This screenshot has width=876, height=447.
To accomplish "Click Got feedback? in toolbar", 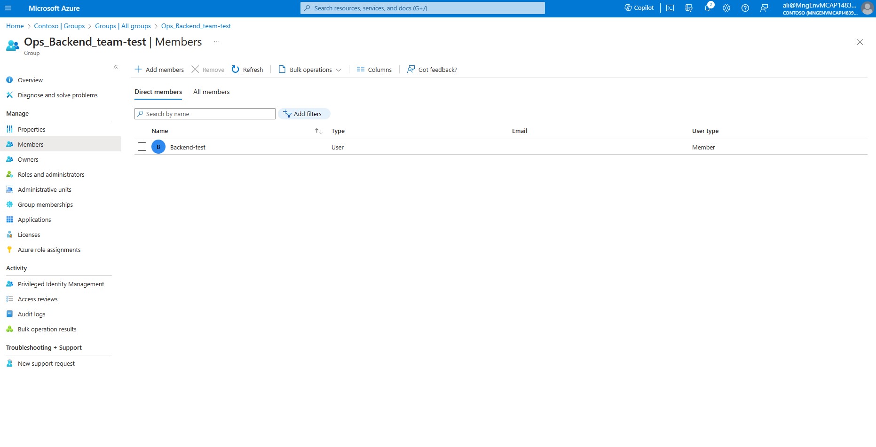I will (x=432, y=70).
